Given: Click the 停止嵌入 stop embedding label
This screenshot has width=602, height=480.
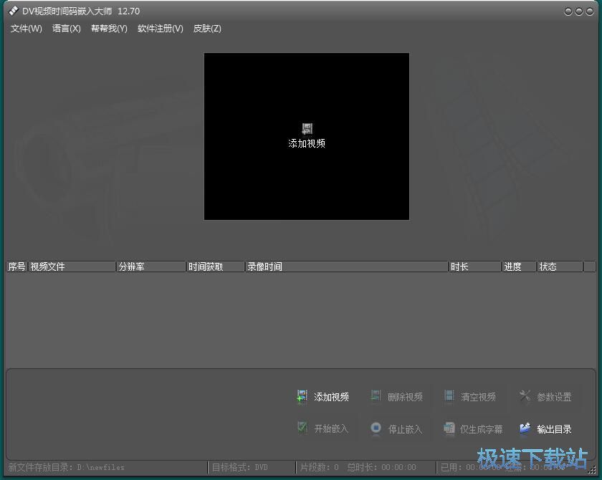Looking at the screenshot, I should pyautogui.click(x=405, y=429).
